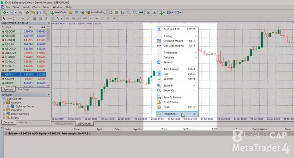This screenshot has width=294, height=158.
Task: Select the Trendline drawing tool
Action: coord(29,18)
